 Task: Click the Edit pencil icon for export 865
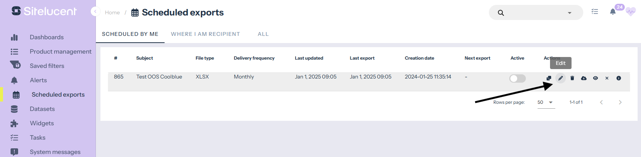[x=561, y=78]
